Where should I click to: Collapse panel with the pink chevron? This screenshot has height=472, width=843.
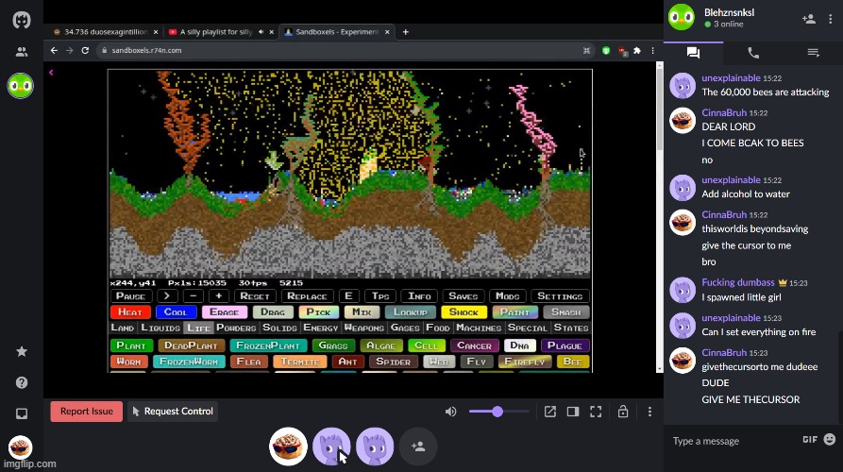click(51, 73)
